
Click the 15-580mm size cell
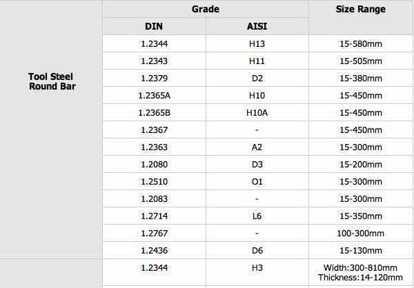click(361, 44)
